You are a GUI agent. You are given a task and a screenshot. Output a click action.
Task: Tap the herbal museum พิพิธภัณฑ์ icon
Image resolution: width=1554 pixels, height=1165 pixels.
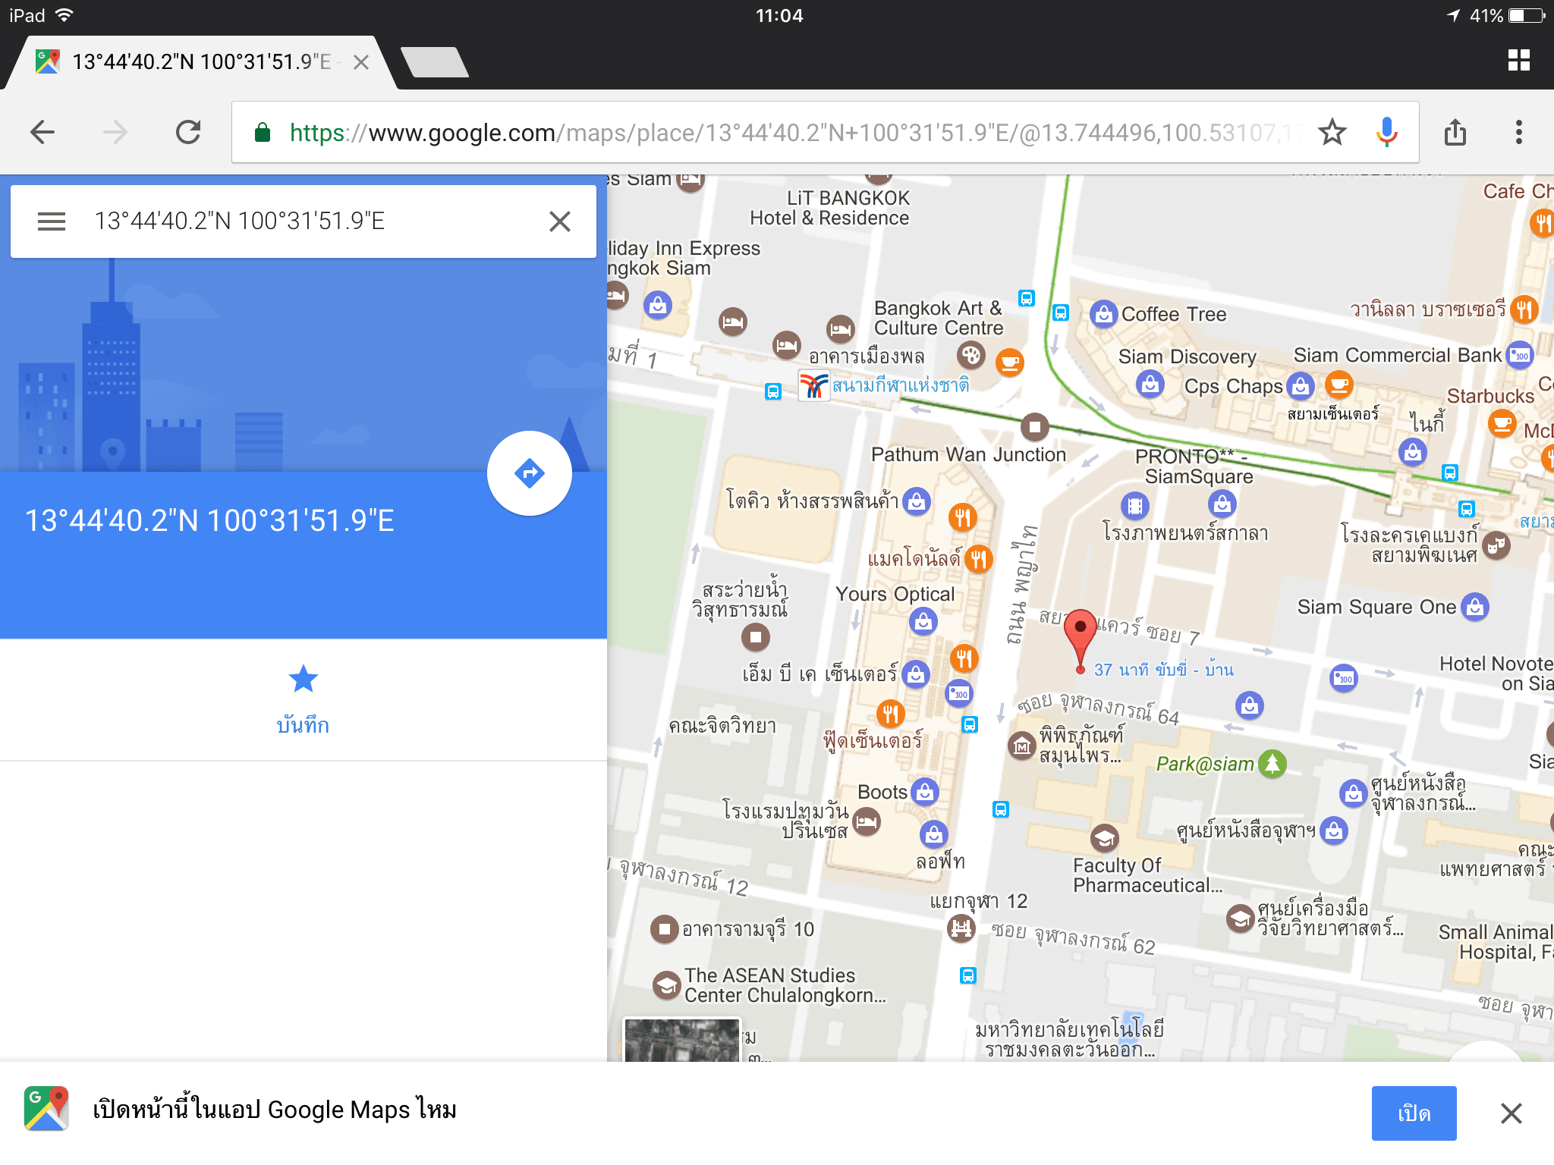(x=1022, y=746)
